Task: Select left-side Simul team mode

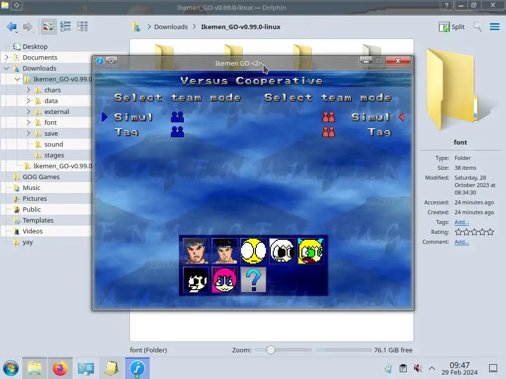Action: click(x=133, y=117)
